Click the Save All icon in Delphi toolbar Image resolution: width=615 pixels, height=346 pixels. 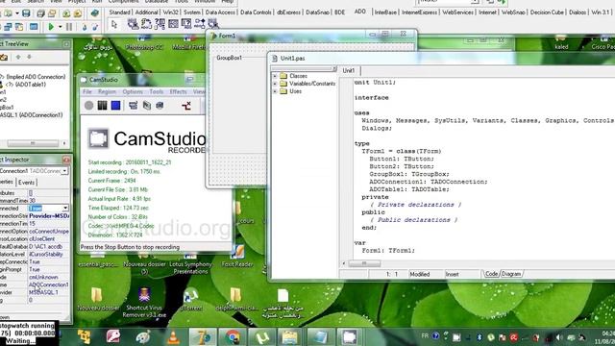pyautogui.click(x=40, y=13)
